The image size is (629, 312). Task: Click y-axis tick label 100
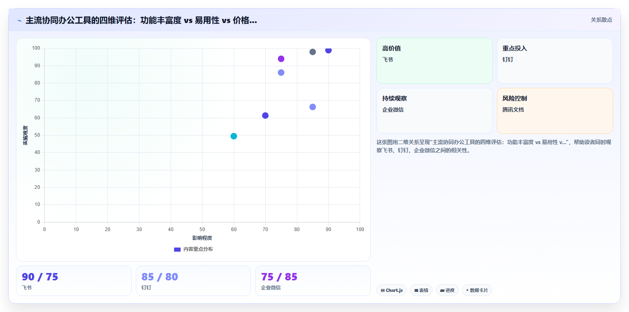click(36, 48)
